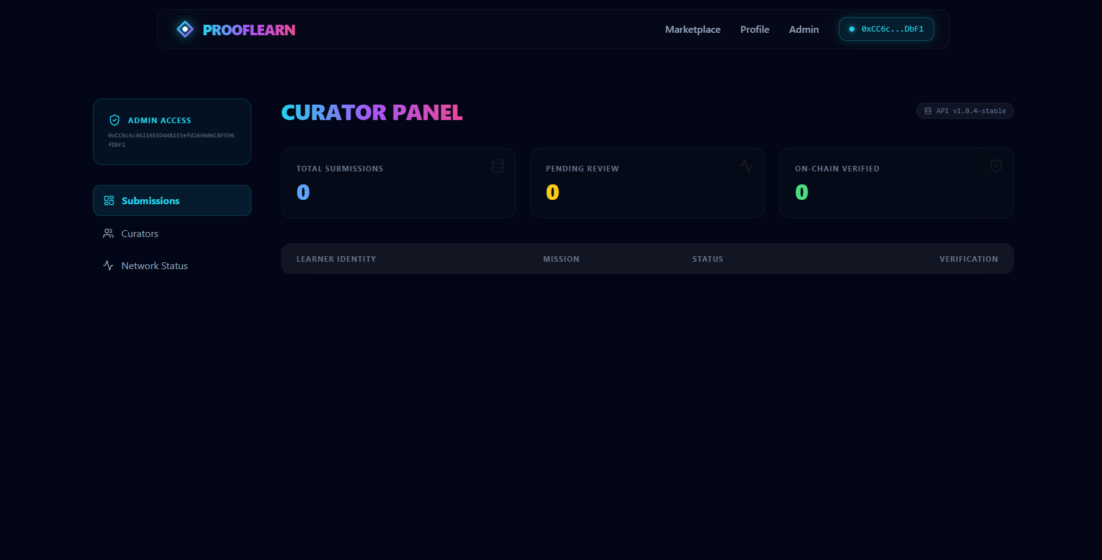This screenshot has width=1102, height=560.
Task: Click the Submissions grid icon in sidebar
Action: click(x=109, y=200)
